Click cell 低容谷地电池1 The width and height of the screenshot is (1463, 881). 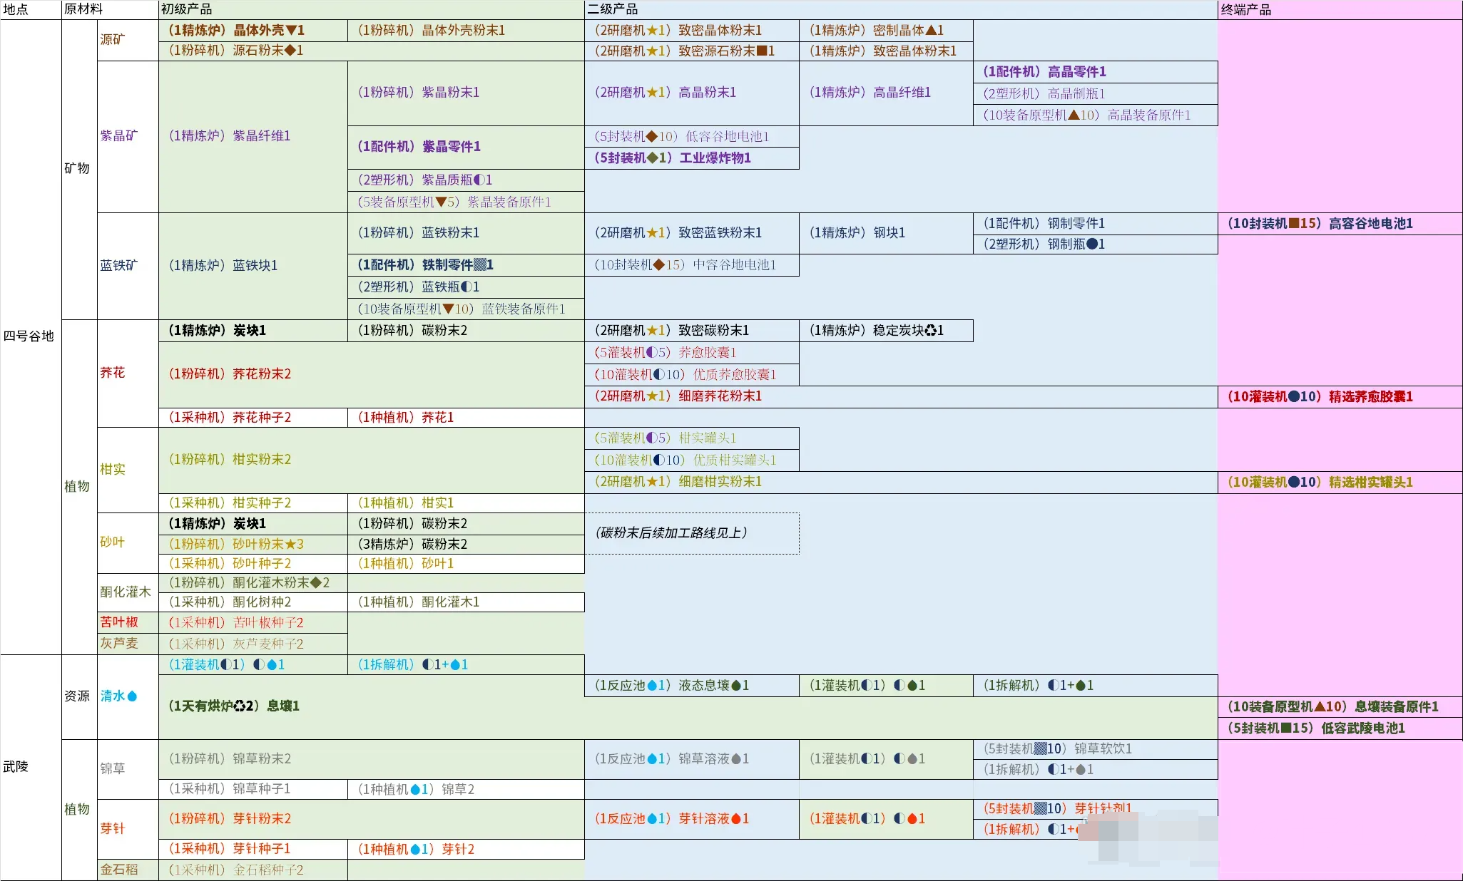(692, 137)
